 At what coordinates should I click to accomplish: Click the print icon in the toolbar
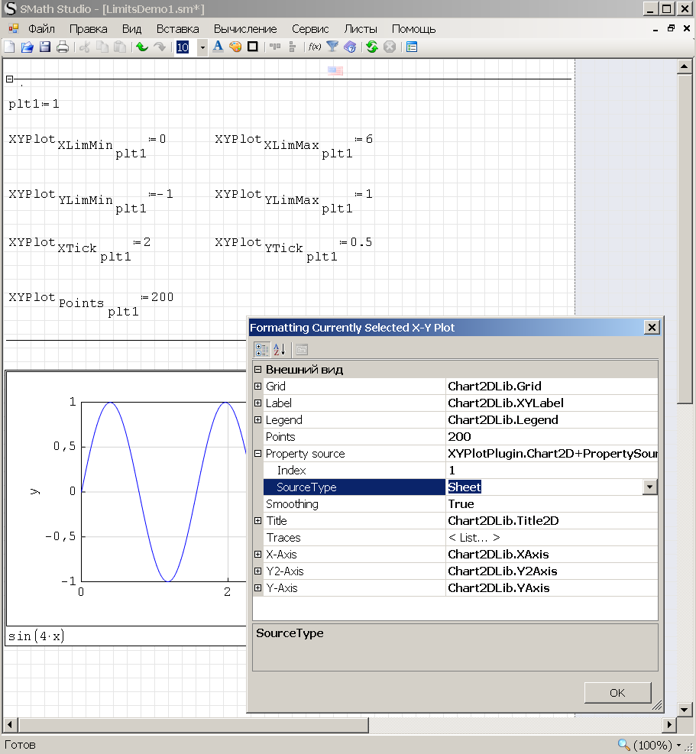(x=63, y=47)
